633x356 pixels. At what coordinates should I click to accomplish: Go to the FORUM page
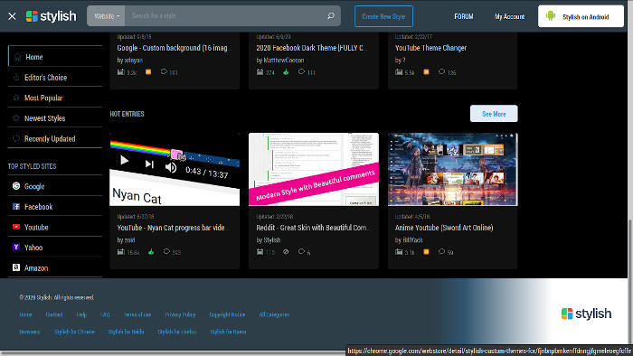(463, 16)
